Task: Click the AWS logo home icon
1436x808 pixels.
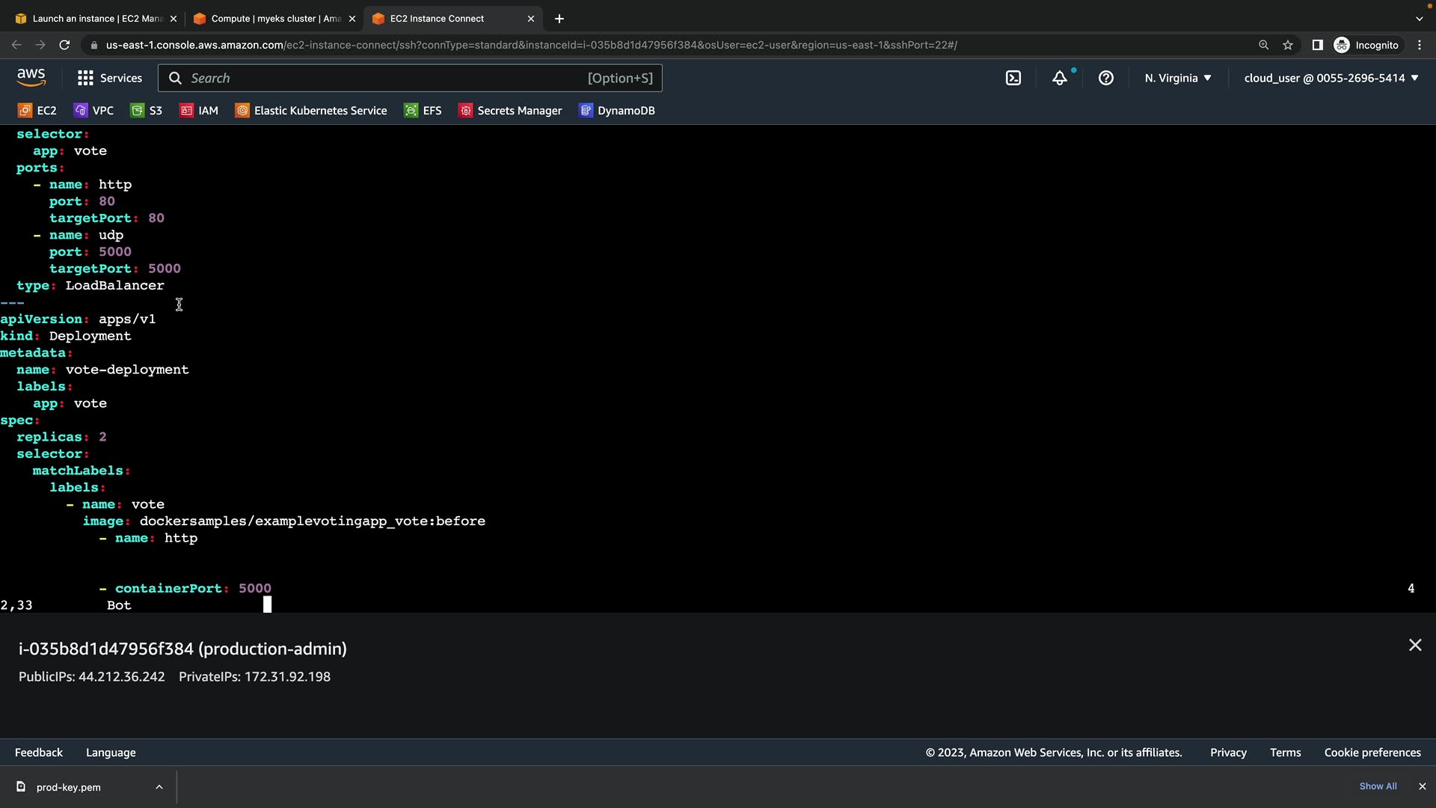Action: pyautogui.click(x=31, y=77)
